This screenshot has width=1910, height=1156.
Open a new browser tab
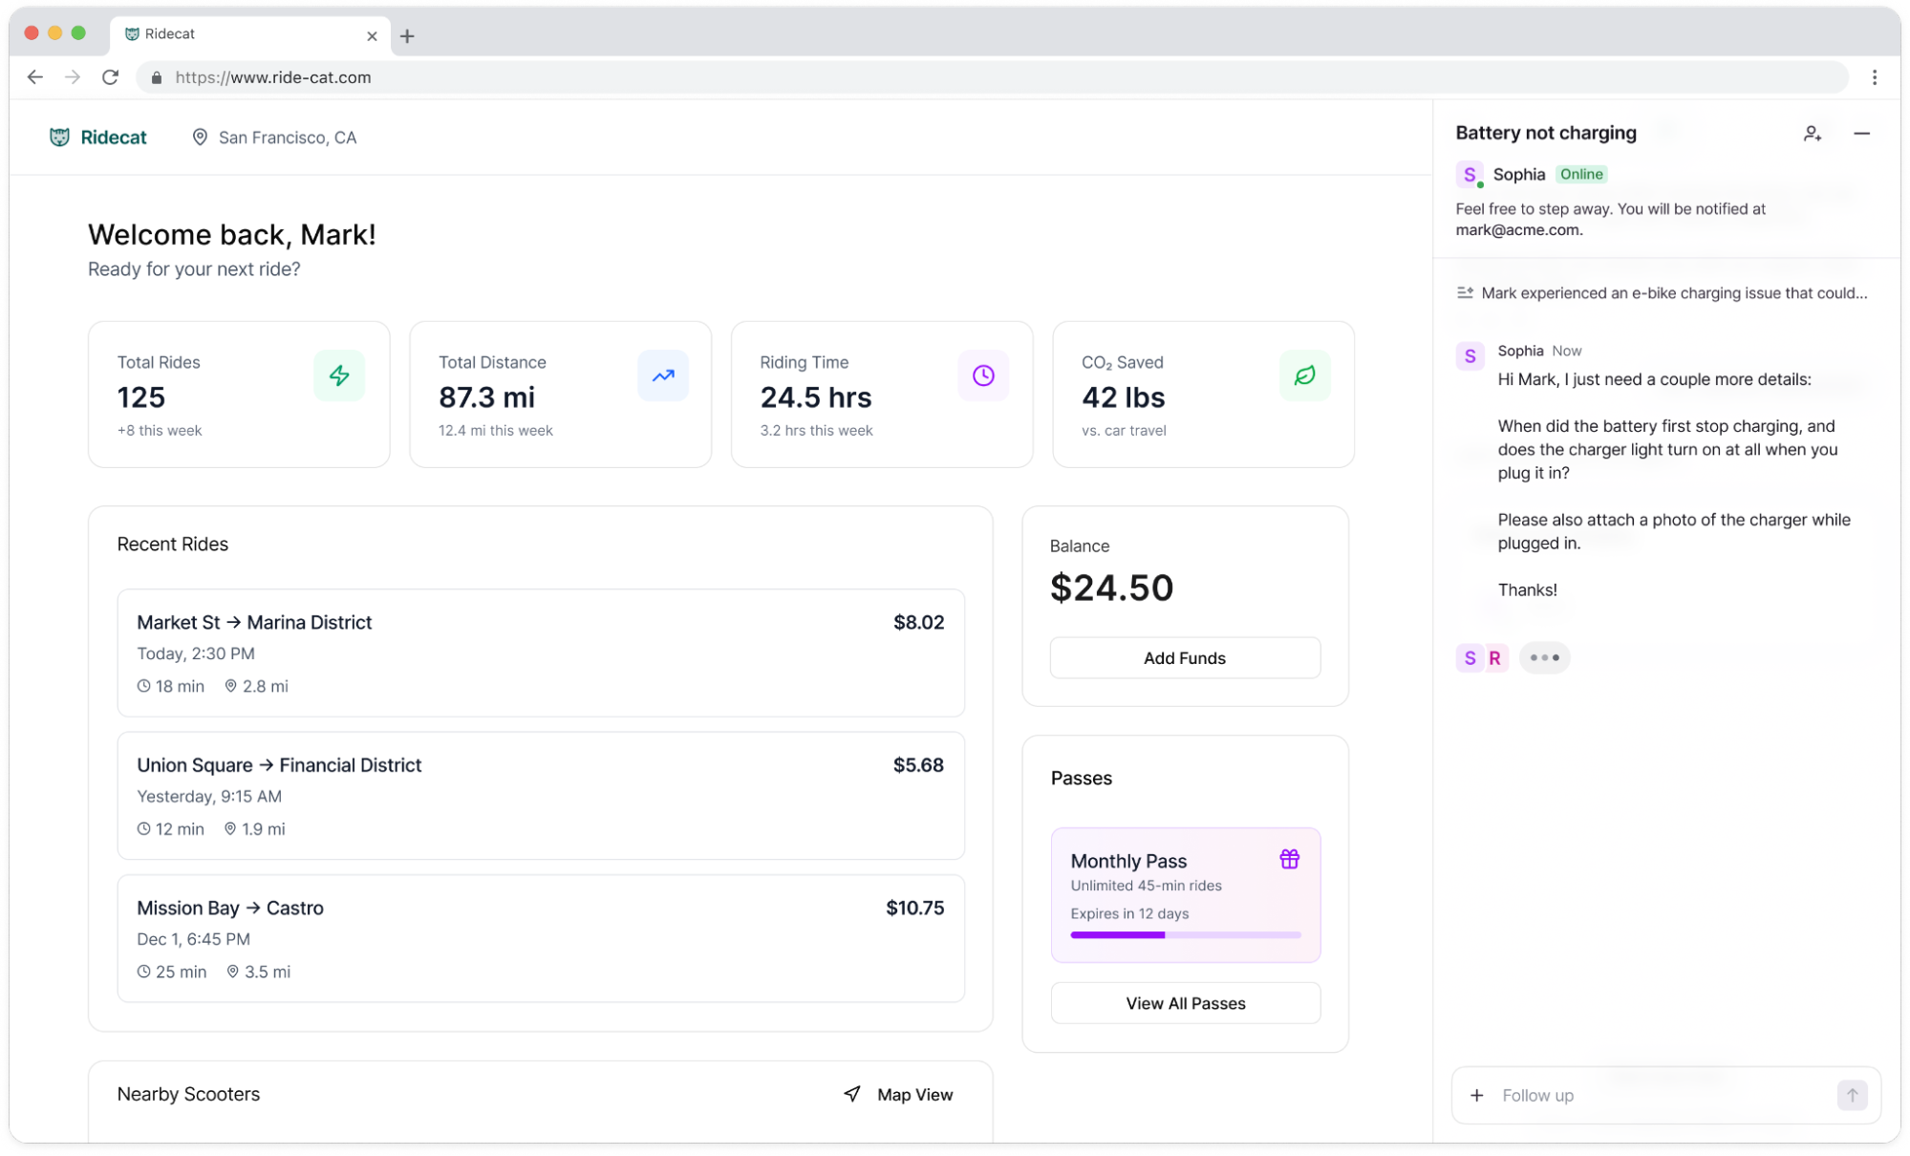(x=408, y=36)
